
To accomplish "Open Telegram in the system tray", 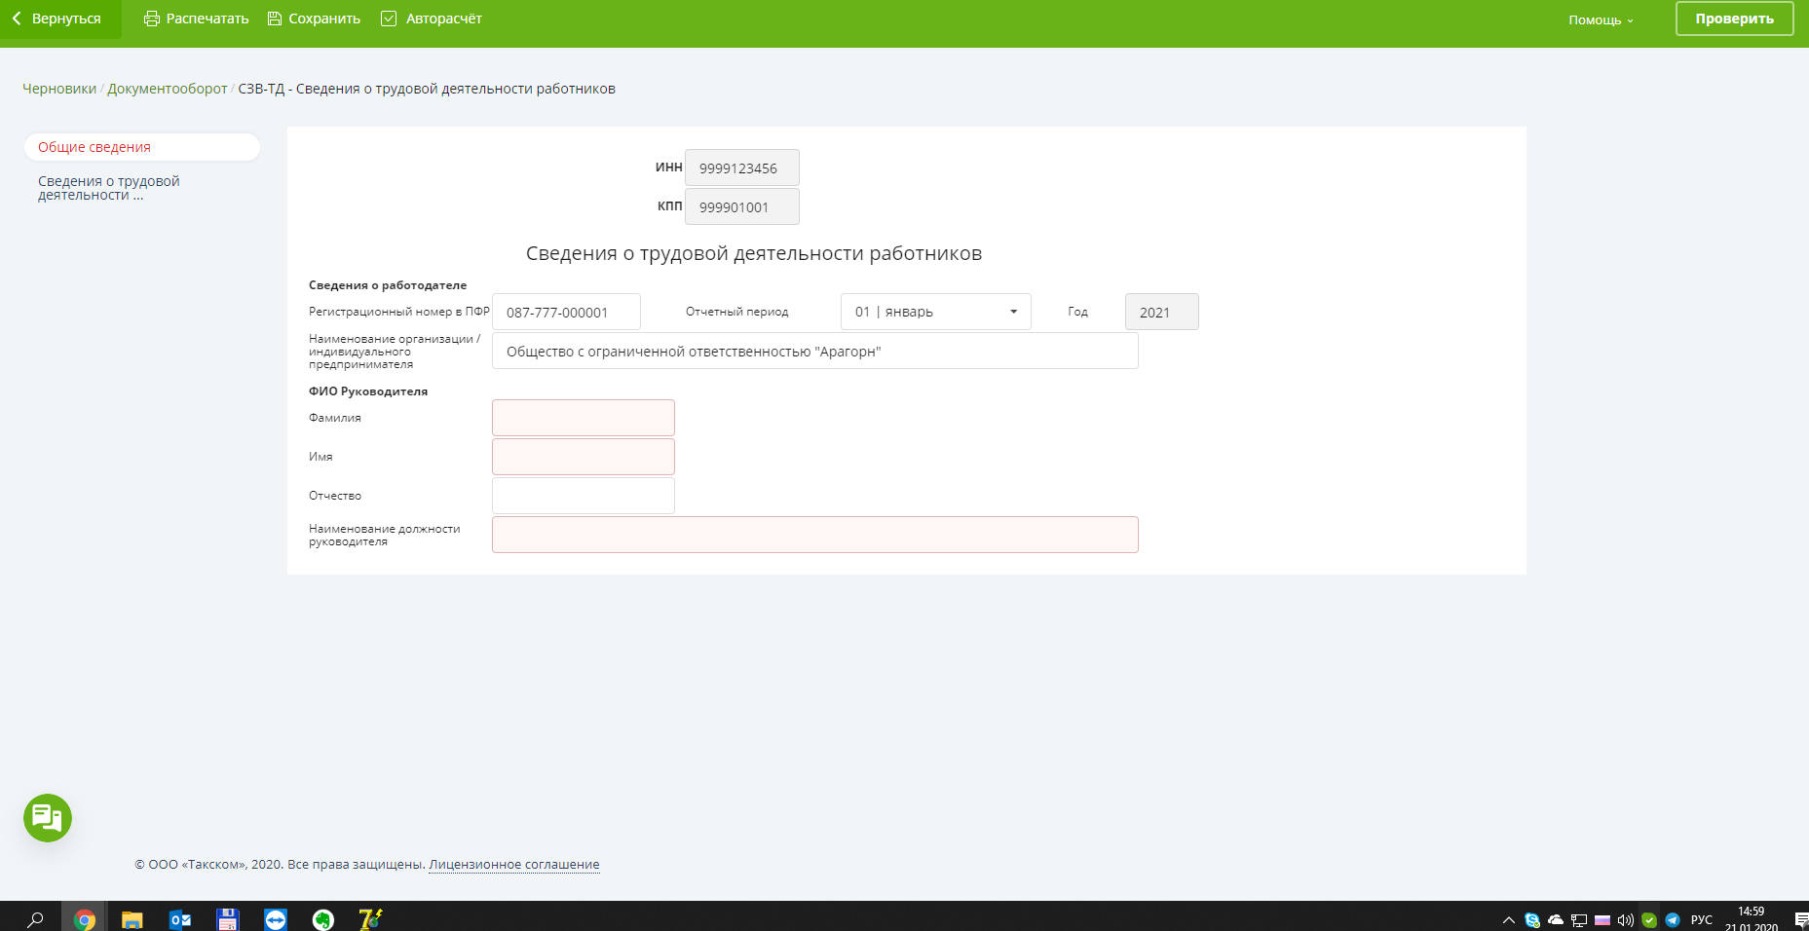I will [1673, 919].
